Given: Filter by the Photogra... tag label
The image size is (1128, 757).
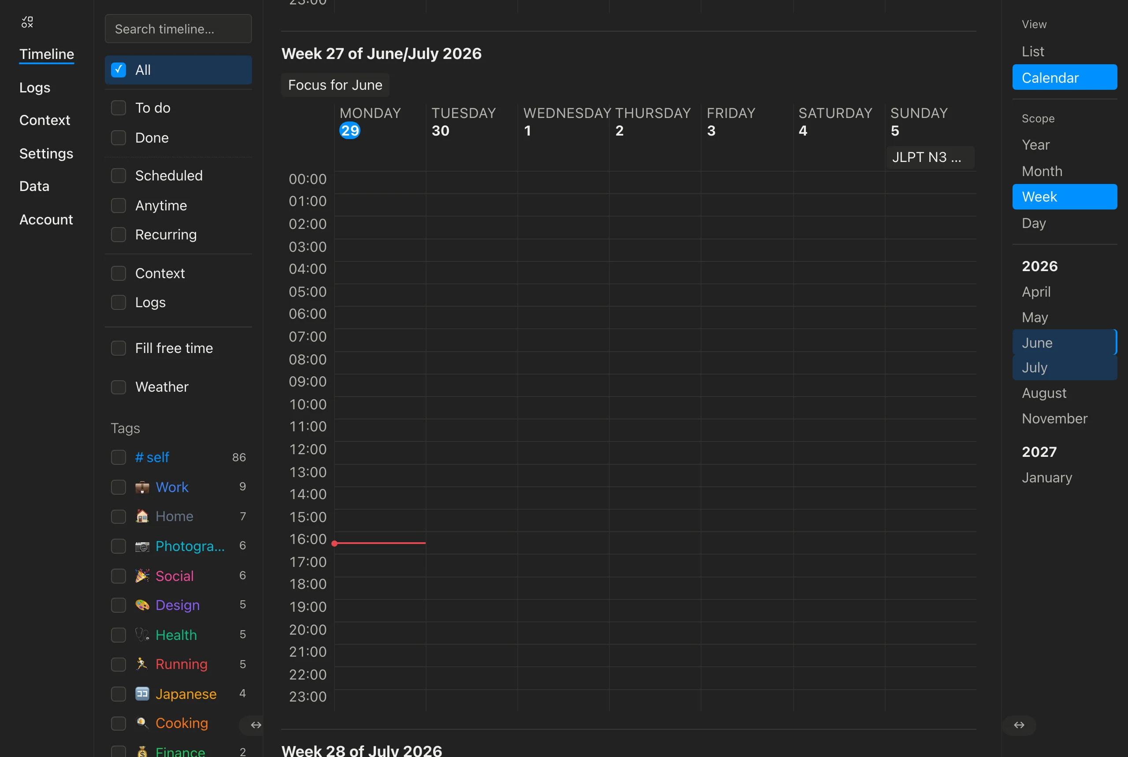Looking at the screenshot, I should (x=190, y=546).
